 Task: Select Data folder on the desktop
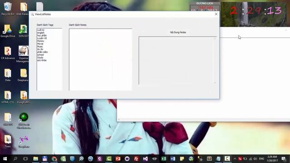pos(8,75)
